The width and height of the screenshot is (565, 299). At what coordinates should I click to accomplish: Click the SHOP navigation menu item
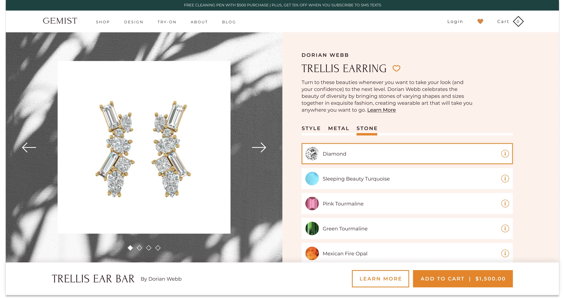tap(103, 22)
